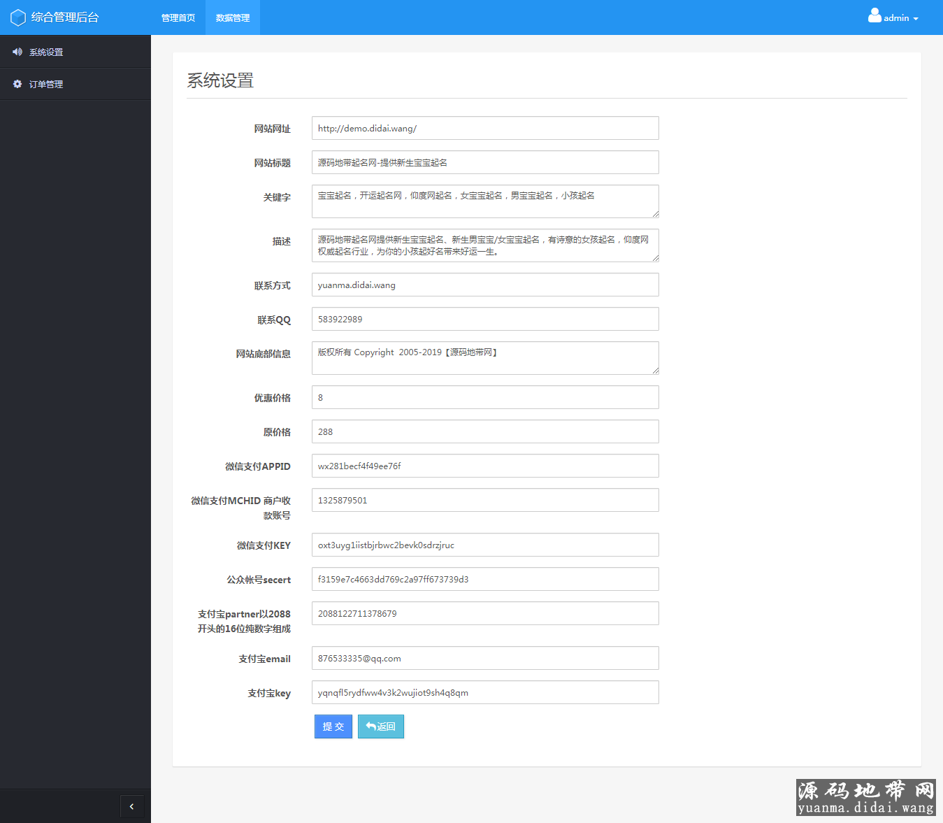Screen dimensions: 943x823
Task: Click the hexagon logo icon in header
Action: coord(18,17)
